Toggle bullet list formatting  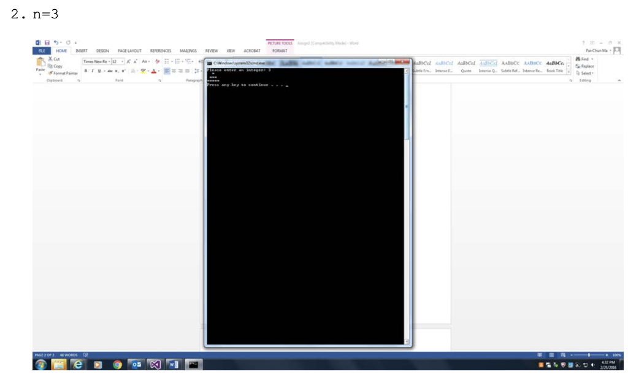pyautogui.click(x=166, y=61)
